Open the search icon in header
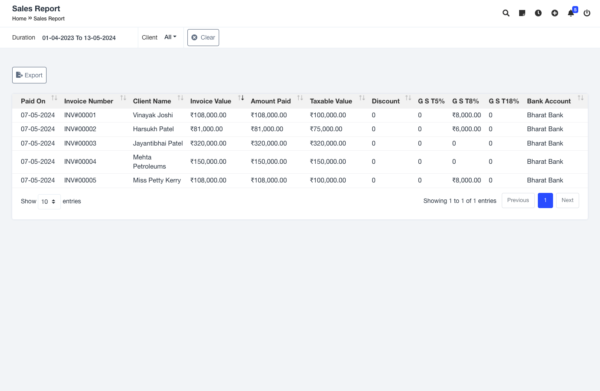Viewport: 600px width, 391px height. click(x=506, y=13)
